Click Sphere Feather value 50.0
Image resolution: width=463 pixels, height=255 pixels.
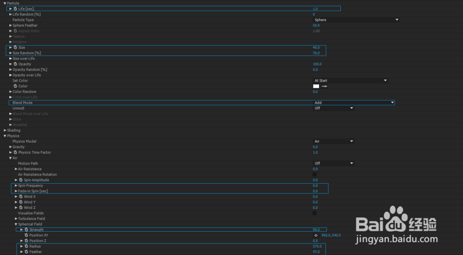316,25
